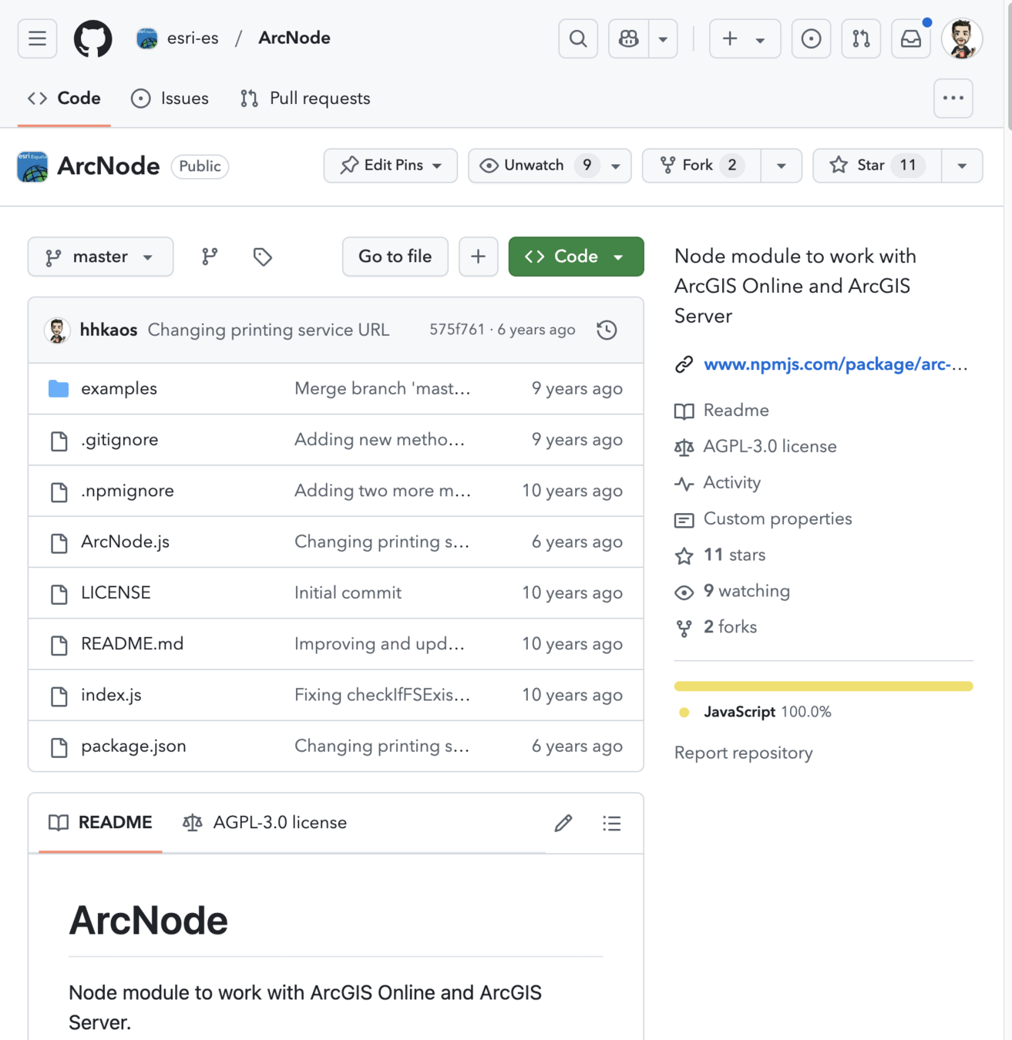The height and width of the screenshot is (1040, 1012).
Task: Click the ArcNode repository avatar icon
Action: pos(32,166)
